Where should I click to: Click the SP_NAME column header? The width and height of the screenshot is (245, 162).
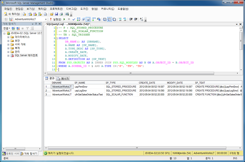89,83
